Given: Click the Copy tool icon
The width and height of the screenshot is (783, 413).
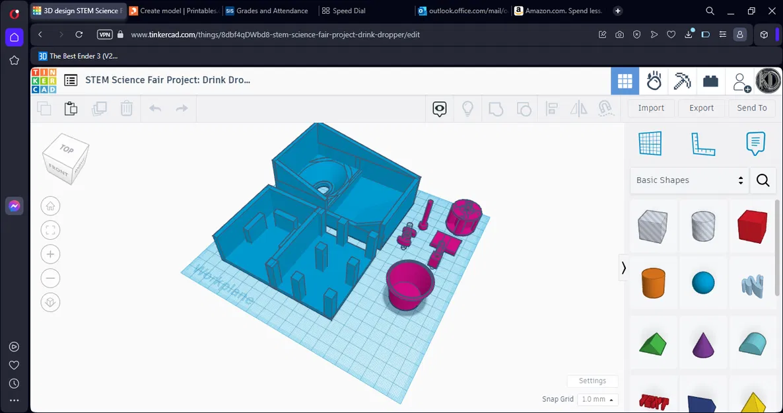Looking at the screenshot, I should [x=44, y=108].
